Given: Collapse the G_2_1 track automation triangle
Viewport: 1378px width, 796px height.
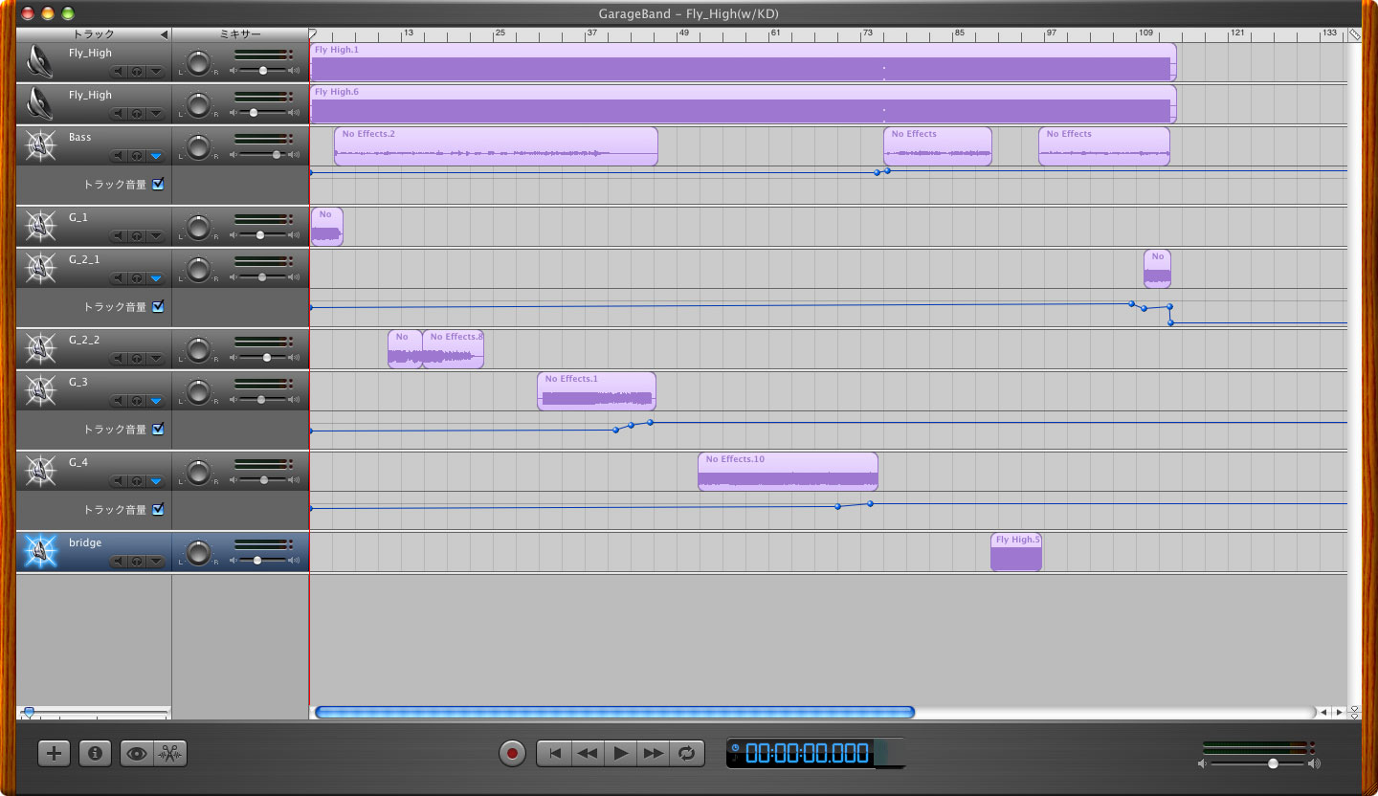Looking at the screenshot, I should click(155, 278).
